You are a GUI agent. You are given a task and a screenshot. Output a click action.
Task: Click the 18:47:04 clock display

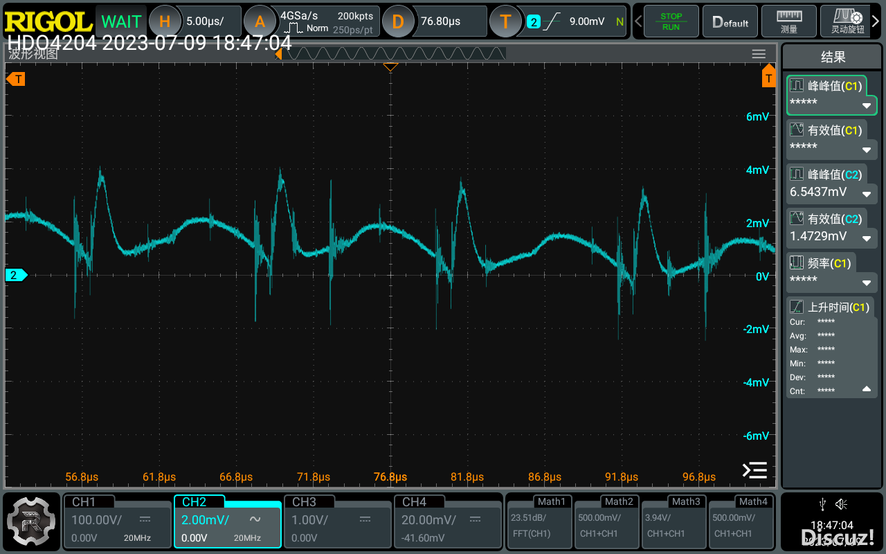832,526
